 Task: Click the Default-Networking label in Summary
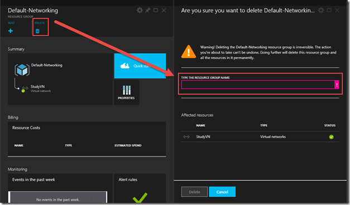coord(47,65)
